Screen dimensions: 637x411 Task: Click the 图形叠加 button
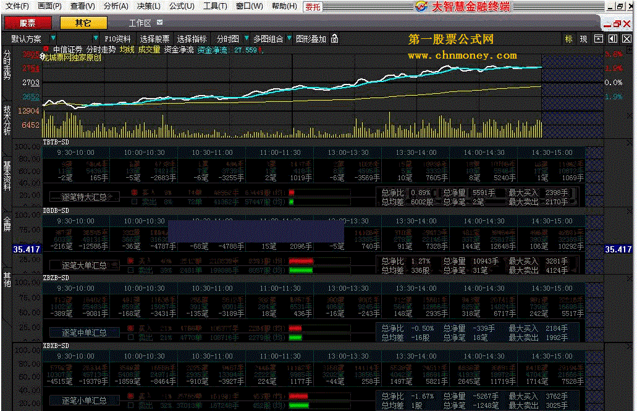311,39
